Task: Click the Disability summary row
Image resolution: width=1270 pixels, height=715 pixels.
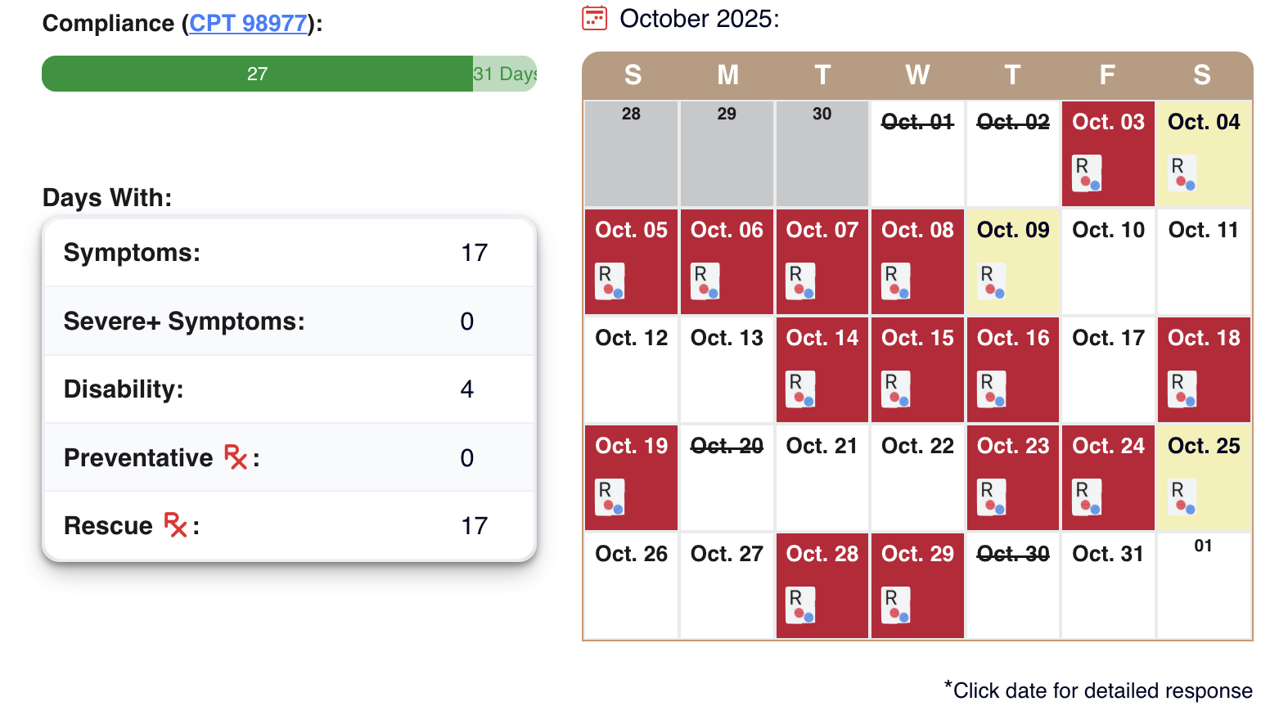Action: click(x=289, y=389)
